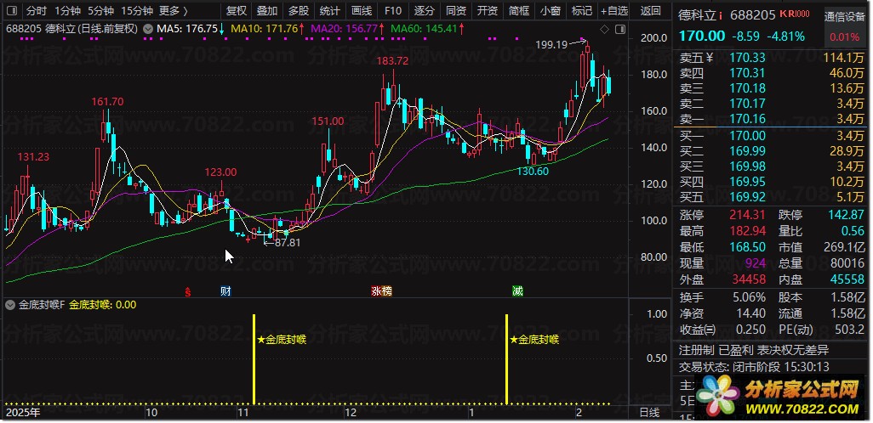The width and height of the screenshot is (873, 423).
Task: Click the 87.81 low price label
Action: click(288, 242)
